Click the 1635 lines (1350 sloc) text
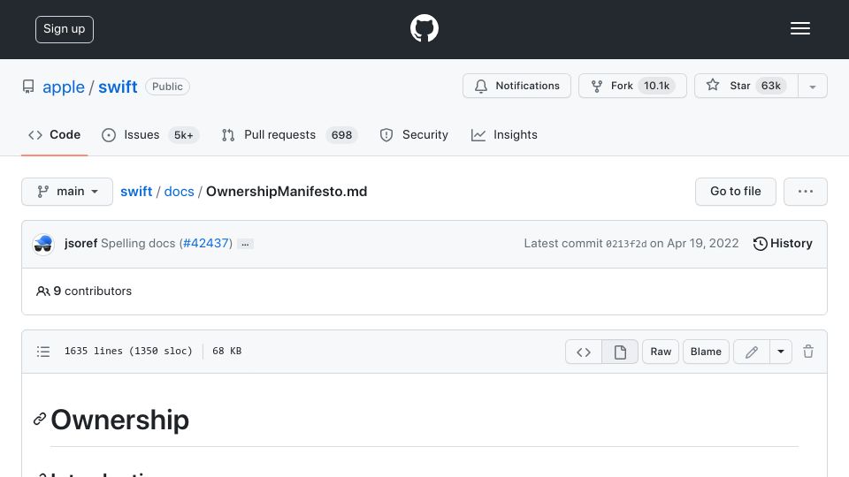This screenshot has width=849, height=477. pos(128,351)
